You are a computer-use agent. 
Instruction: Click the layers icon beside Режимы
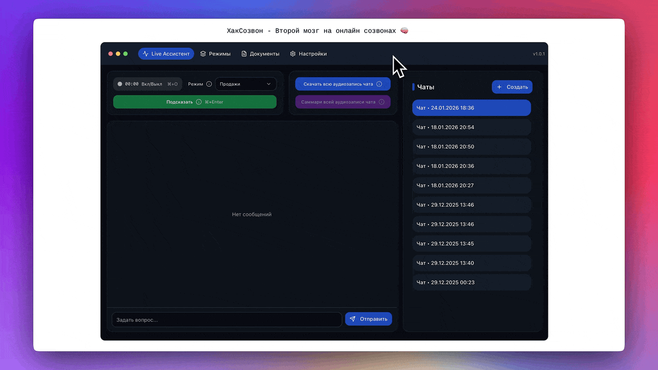point(203,54)
